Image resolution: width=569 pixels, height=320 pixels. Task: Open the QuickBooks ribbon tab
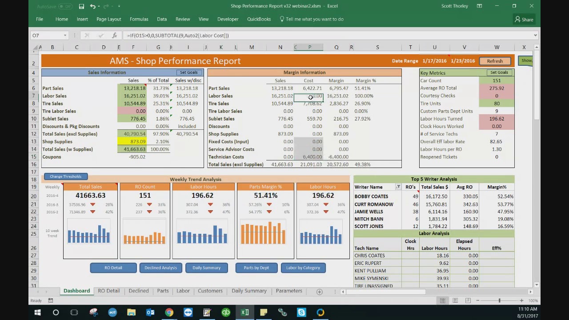(259, 19)
